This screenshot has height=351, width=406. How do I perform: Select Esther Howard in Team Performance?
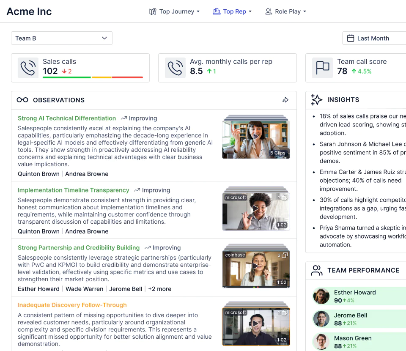(359, 296)
